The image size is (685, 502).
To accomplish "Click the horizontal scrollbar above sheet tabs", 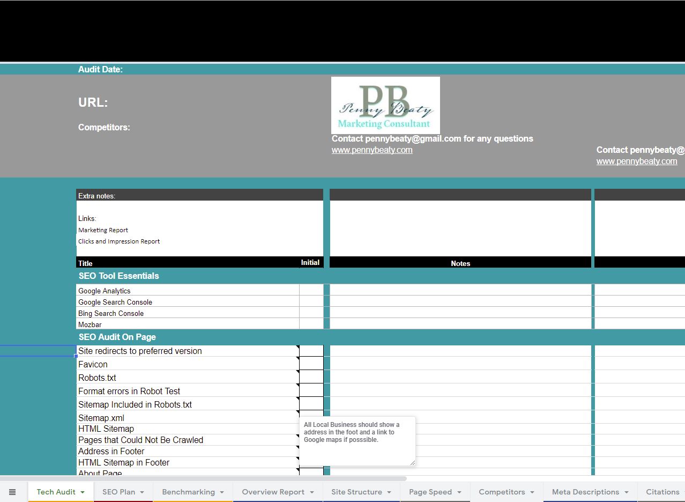I will click(x=203, y=478).
